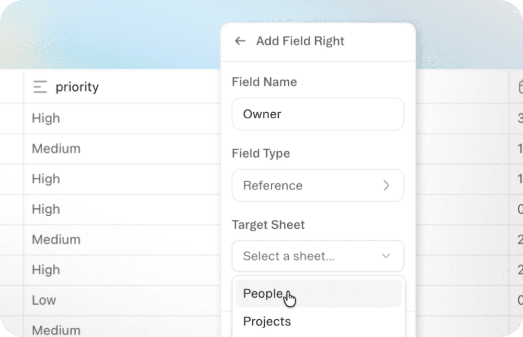Select the first Medium priority cell

click(x=56, y=149)
